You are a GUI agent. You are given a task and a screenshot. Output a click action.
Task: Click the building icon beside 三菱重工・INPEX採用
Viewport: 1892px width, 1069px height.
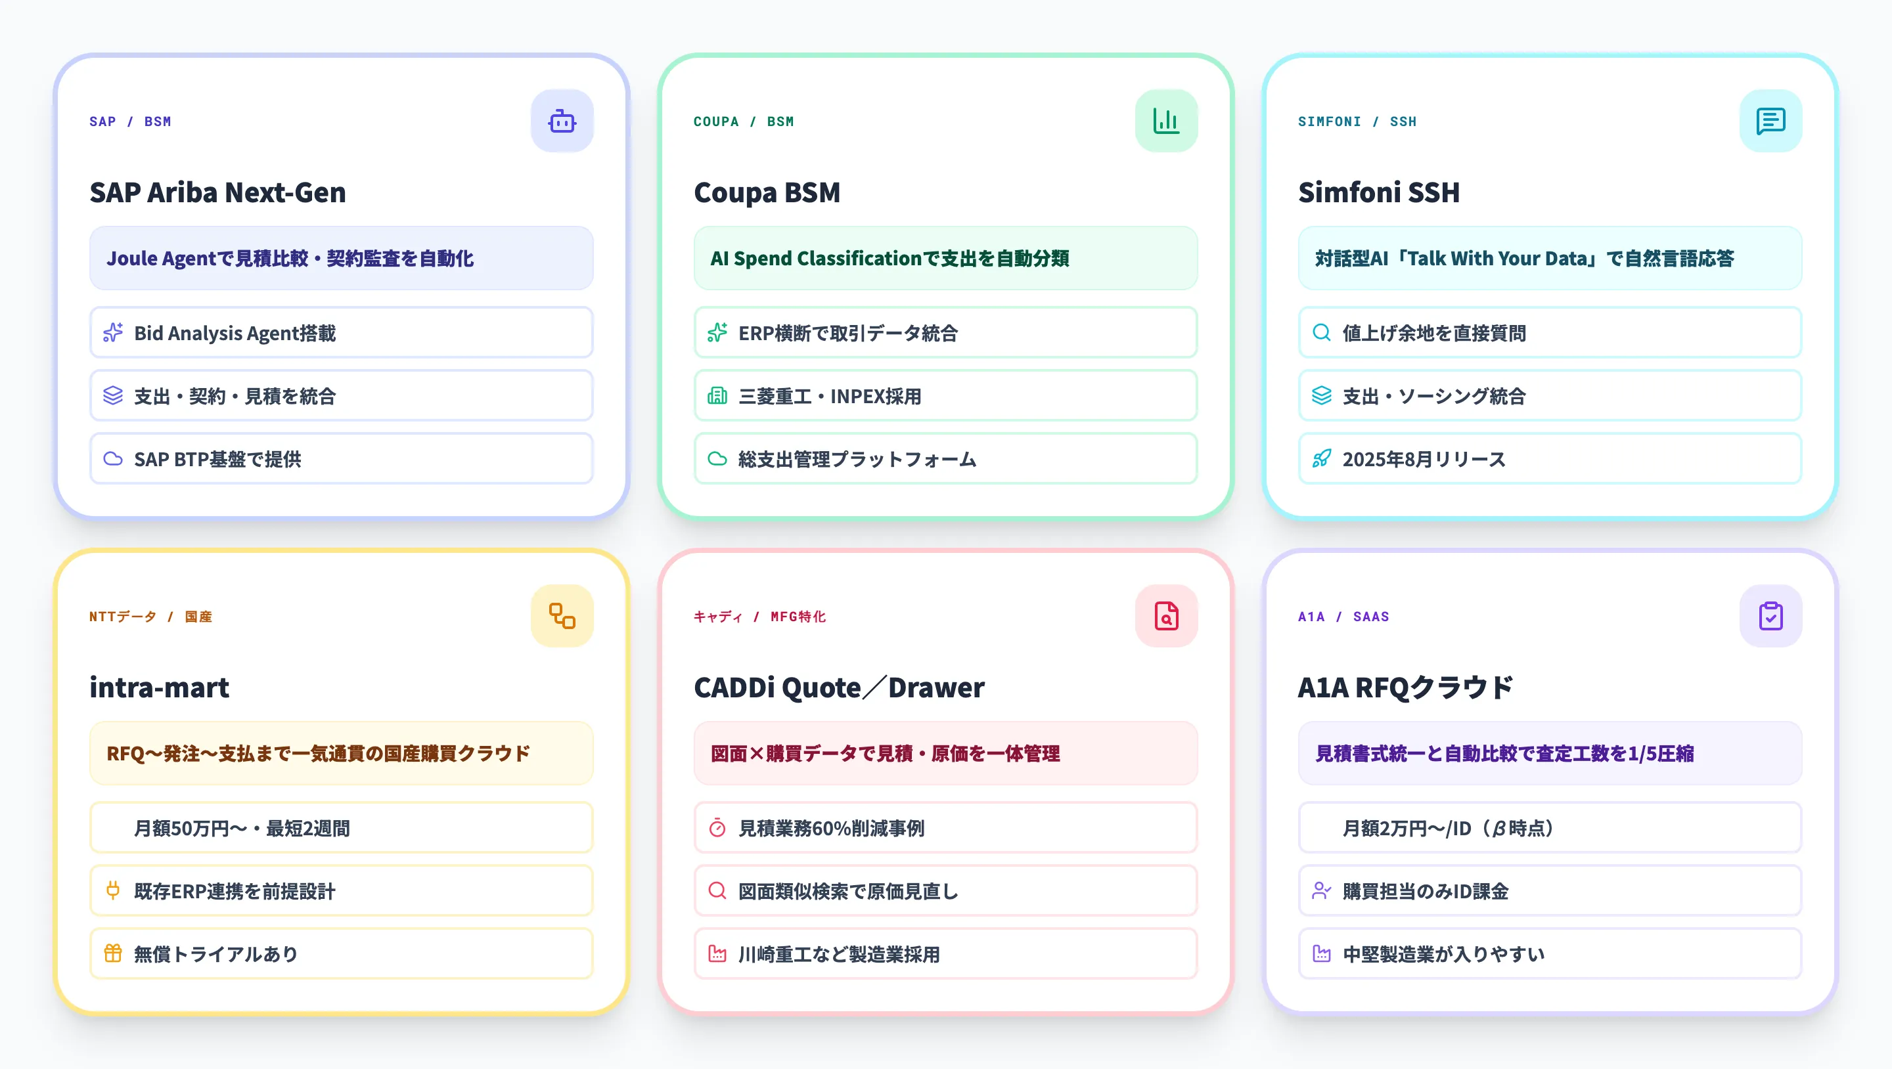click(717, 397)
